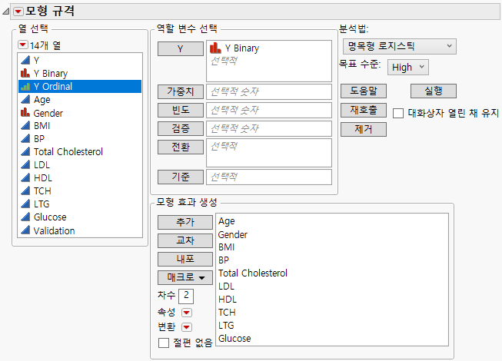The width and height of the screenshot is (502, 361).
Task: Open the 모형 규격 red triangle menu
Action: click(x=18, y=12)
